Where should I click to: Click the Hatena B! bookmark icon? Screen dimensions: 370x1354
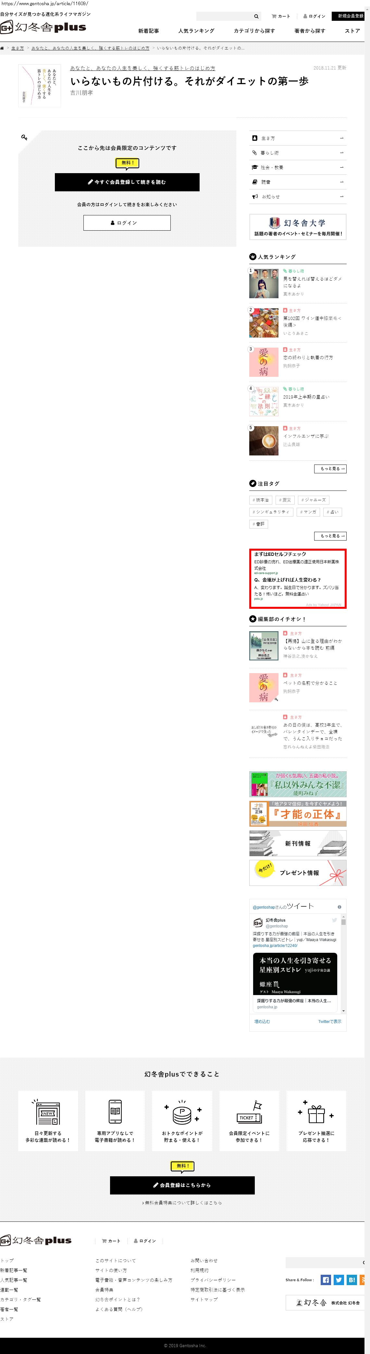352,1280
